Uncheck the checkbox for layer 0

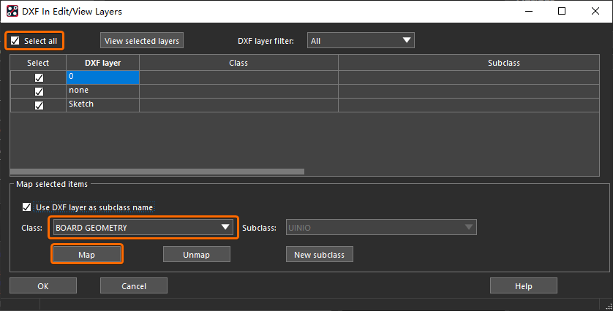point(39,77)
